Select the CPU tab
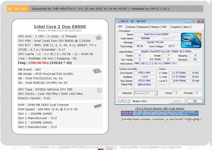 click(120, 27)
